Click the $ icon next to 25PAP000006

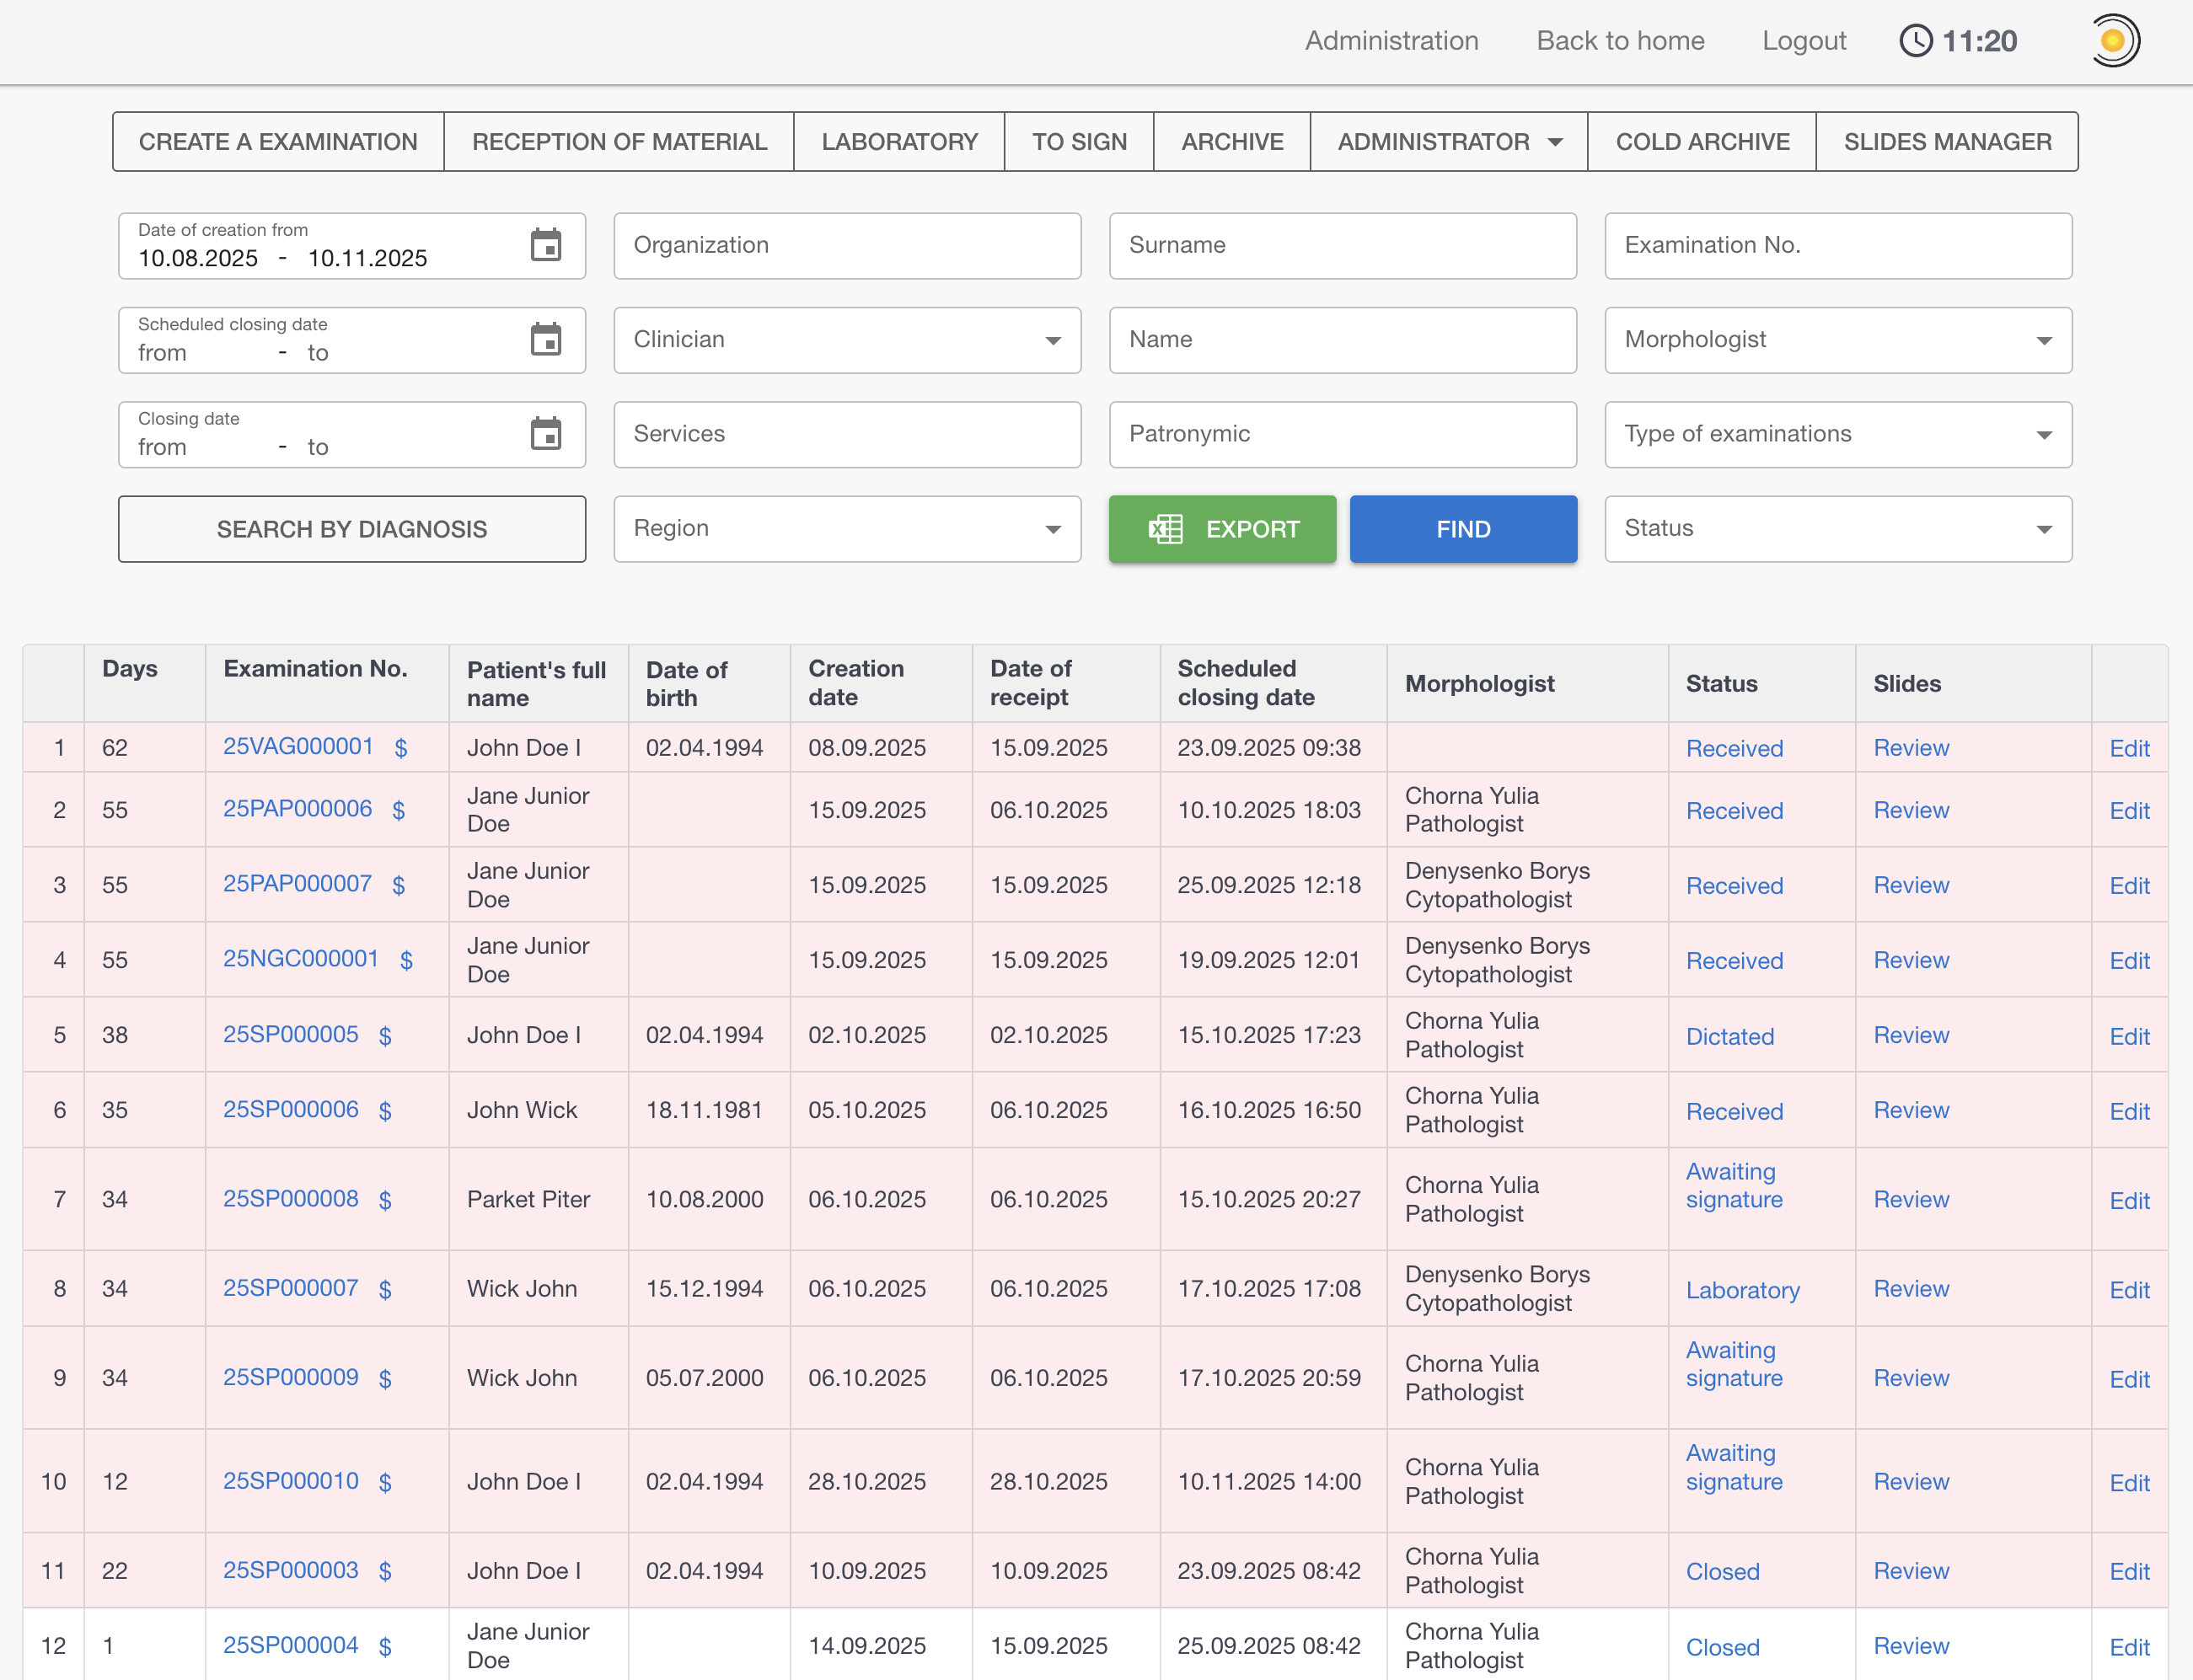click(396, 810)
